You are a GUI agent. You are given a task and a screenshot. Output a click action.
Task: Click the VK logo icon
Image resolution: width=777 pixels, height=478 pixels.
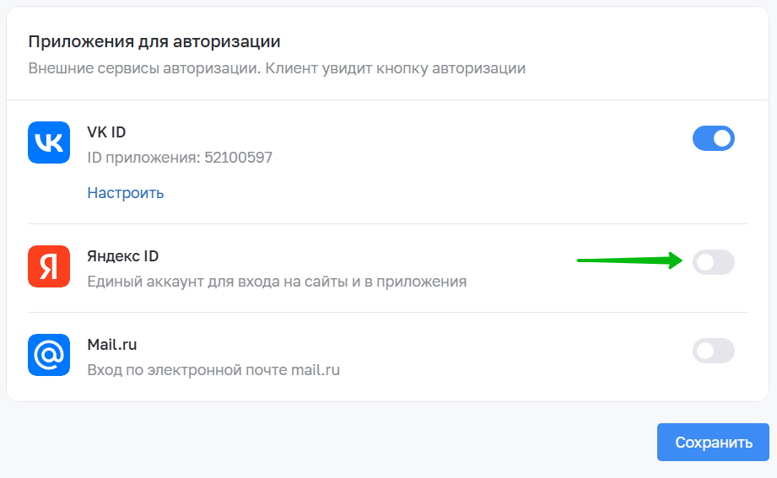click(x=49, y=142)
